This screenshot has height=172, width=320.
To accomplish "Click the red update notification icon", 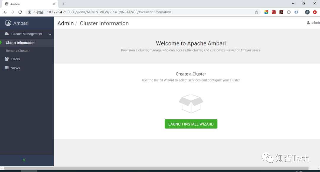I will pos(315,12).
